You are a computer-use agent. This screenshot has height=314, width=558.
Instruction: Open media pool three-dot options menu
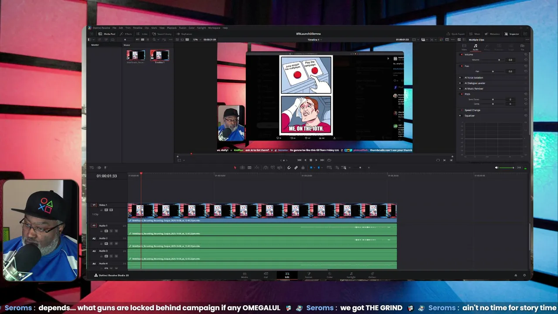point(171,40)
